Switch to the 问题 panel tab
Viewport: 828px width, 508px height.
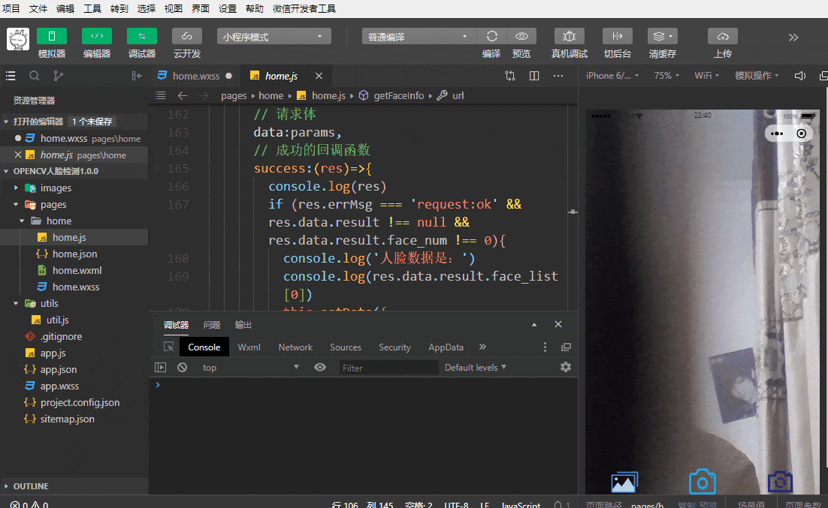(212, 325)
